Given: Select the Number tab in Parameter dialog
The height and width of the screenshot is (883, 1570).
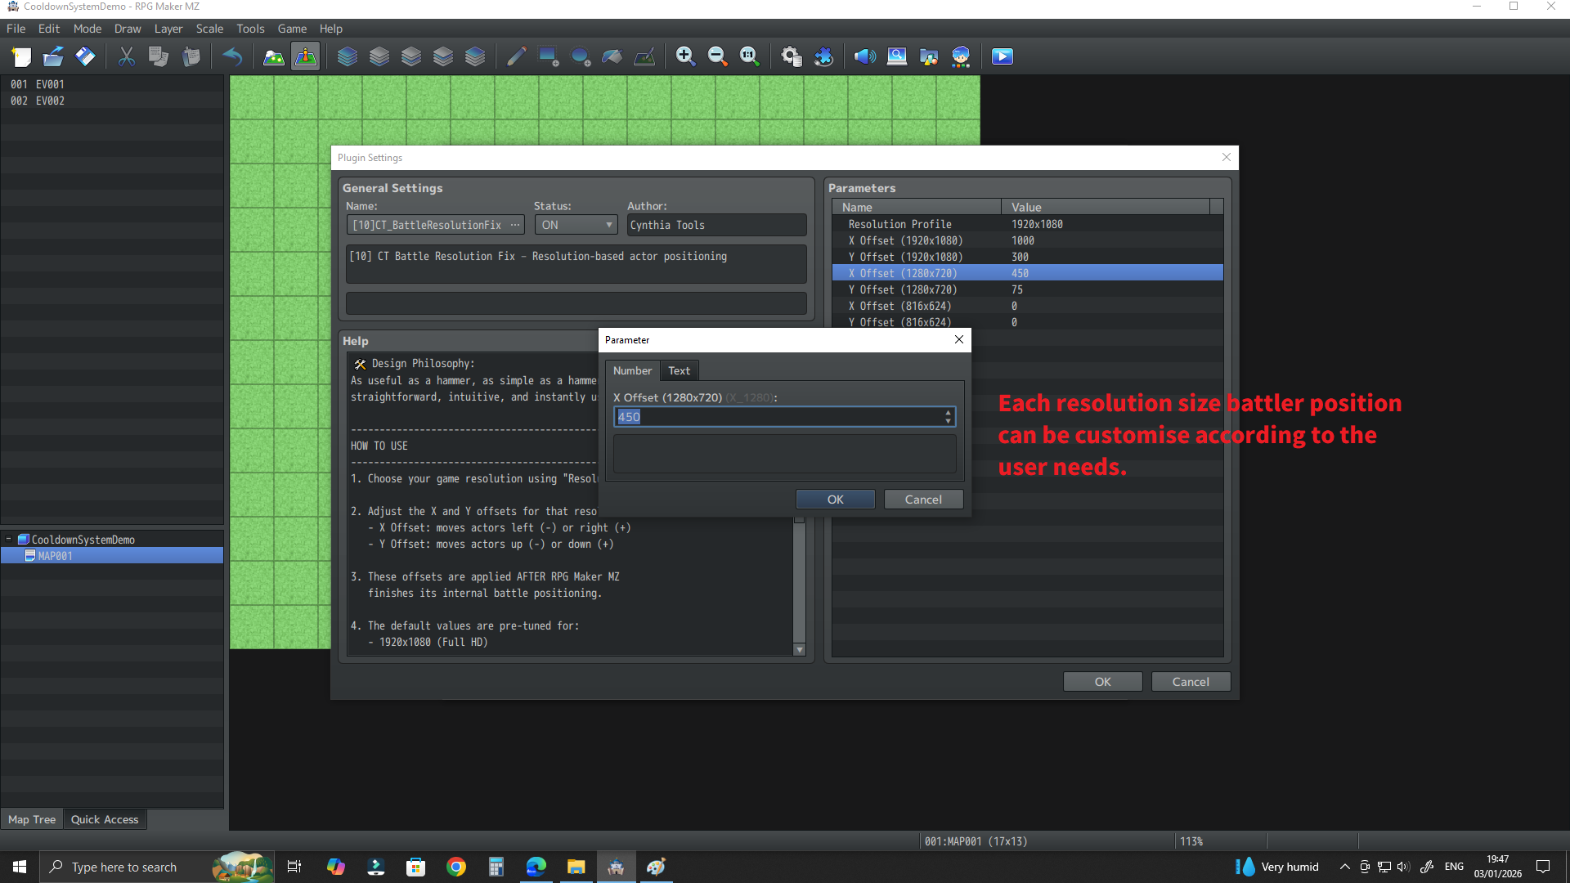Looking at the screenshot, I should coord(632,370).
